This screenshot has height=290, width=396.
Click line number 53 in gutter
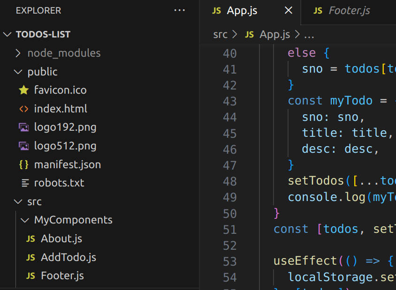pyautogui.click(x=229, y=261)
